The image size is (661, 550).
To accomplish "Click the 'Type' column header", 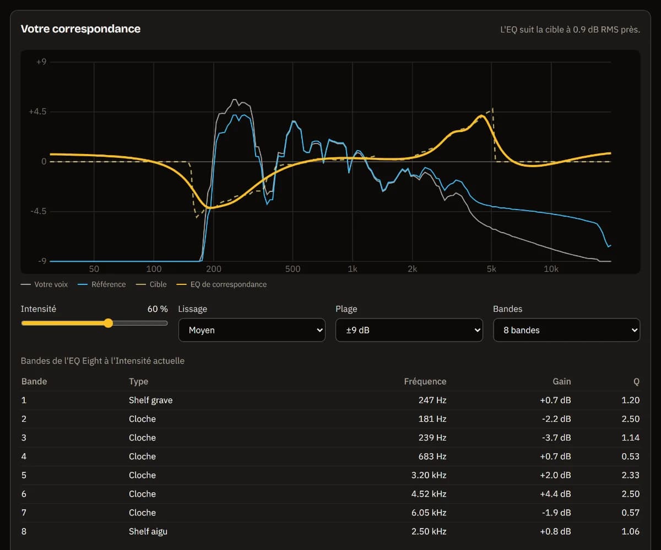I will coord(138,381).
